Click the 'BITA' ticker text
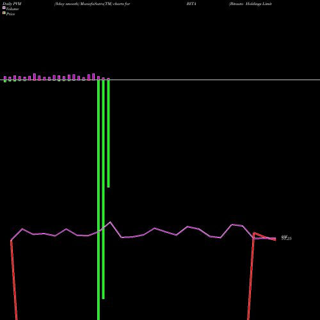Viewport: 320px width, 320px height. (191, 4)
